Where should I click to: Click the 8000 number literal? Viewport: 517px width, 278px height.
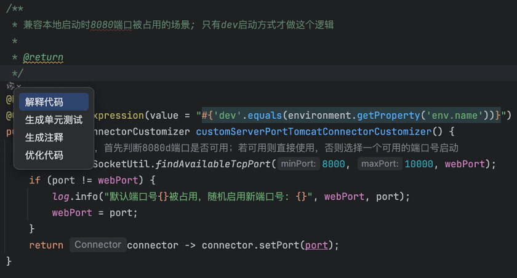pos(334,164)
